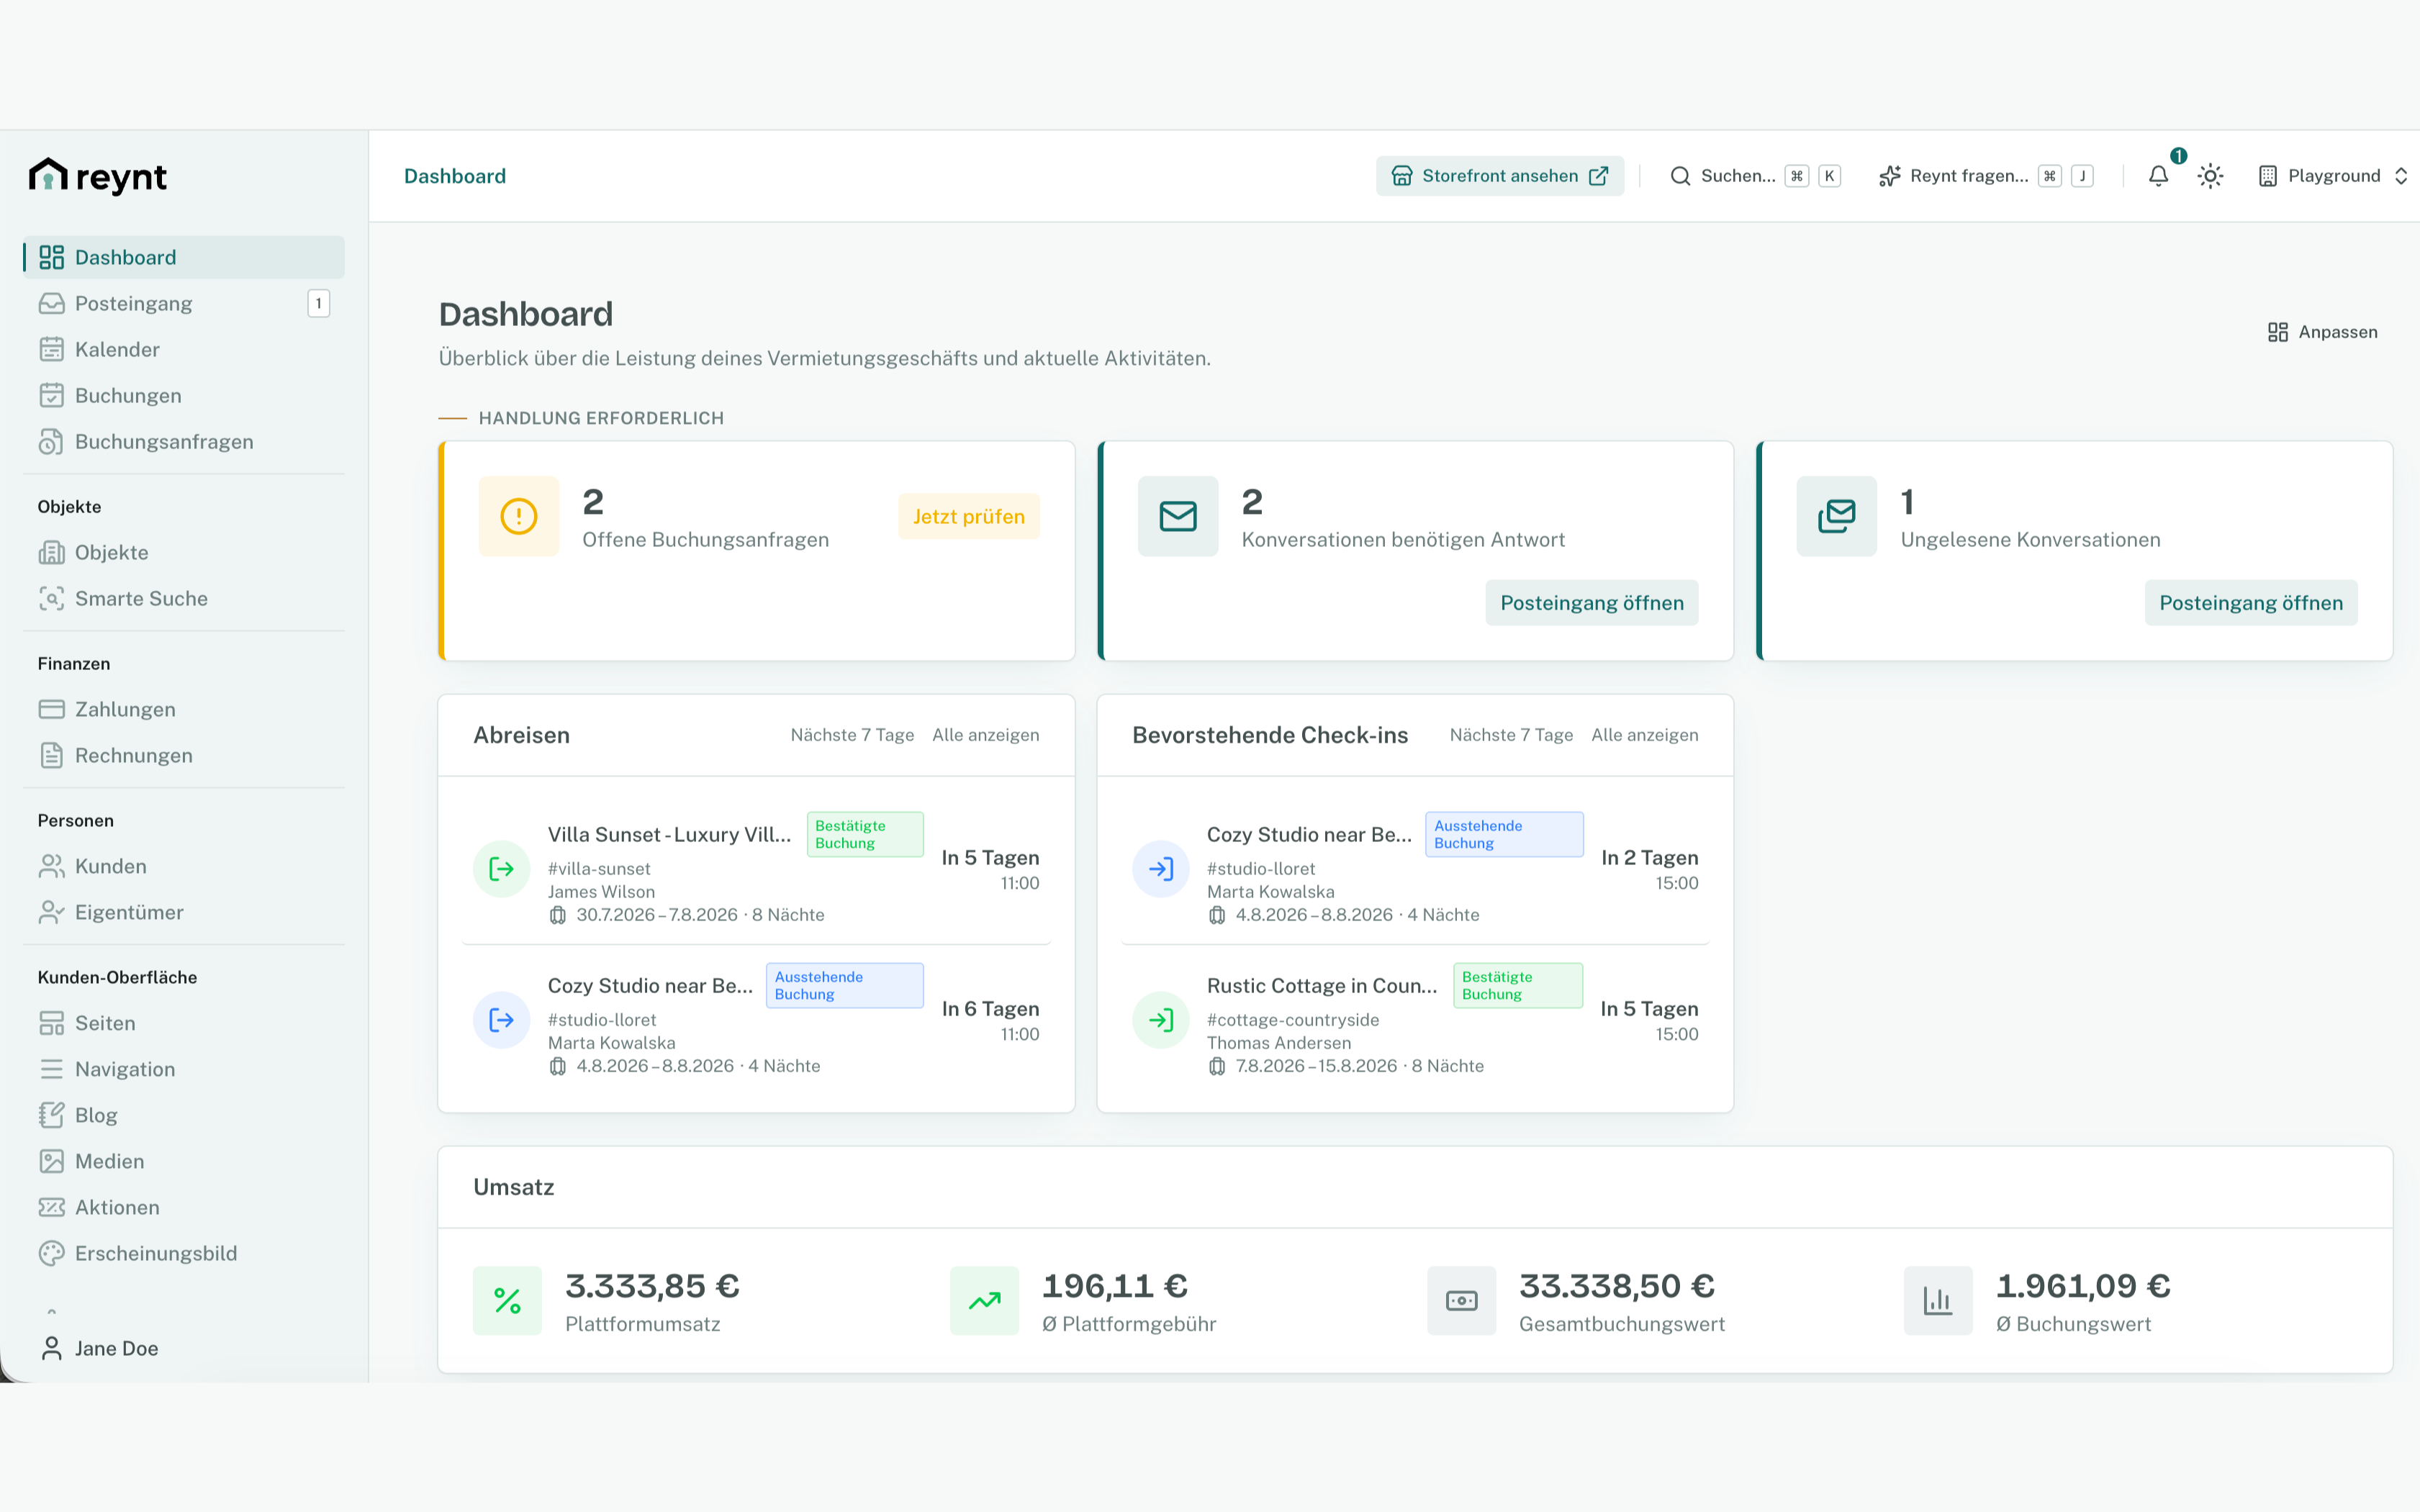Open Dashboard in the sidebar
Viewport: 2420px width, 1512px height.
point(184,257)
